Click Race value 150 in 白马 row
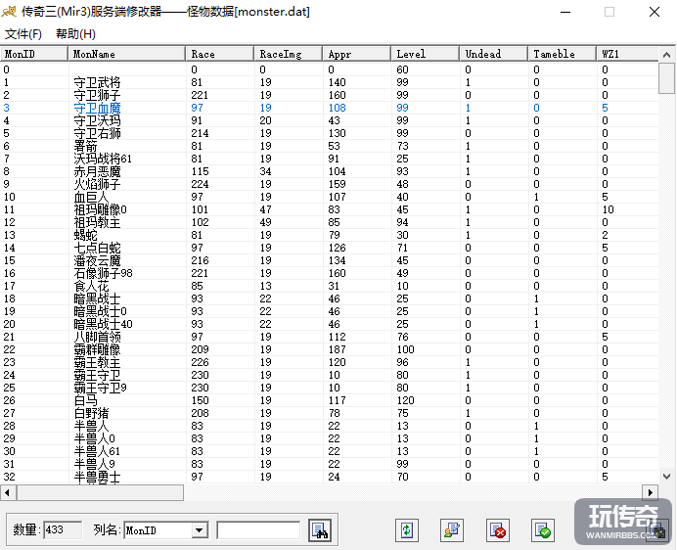The width and height of the screenshot is (677, 550). [200, 400]
